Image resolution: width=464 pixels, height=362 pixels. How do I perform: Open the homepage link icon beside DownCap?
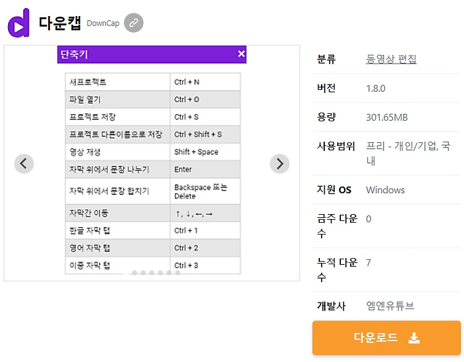(x=134, y=23)
